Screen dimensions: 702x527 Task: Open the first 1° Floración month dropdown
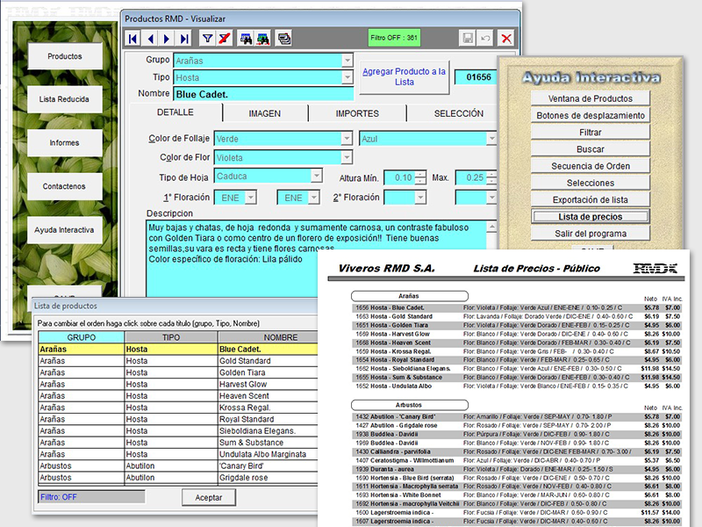click(x=251, y=197)
